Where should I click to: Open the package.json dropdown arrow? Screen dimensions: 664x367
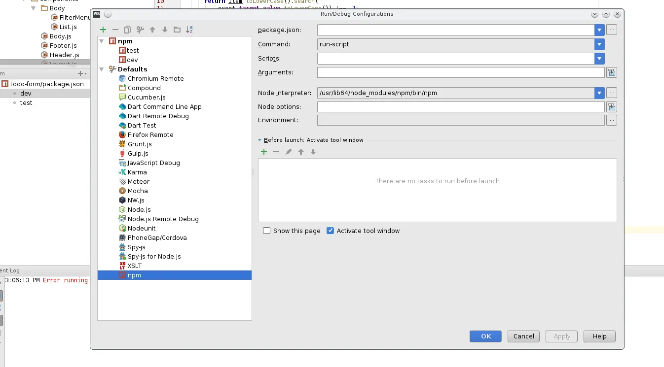pyautogui.click(x=599, y=30)
